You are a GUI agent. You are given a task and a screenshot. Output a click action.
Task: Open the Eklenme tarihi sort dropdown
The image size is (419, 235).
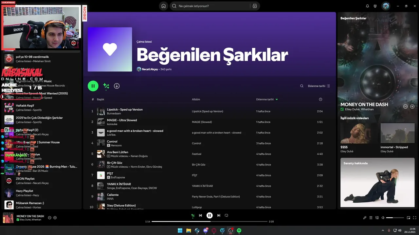(x=319, y=86)
